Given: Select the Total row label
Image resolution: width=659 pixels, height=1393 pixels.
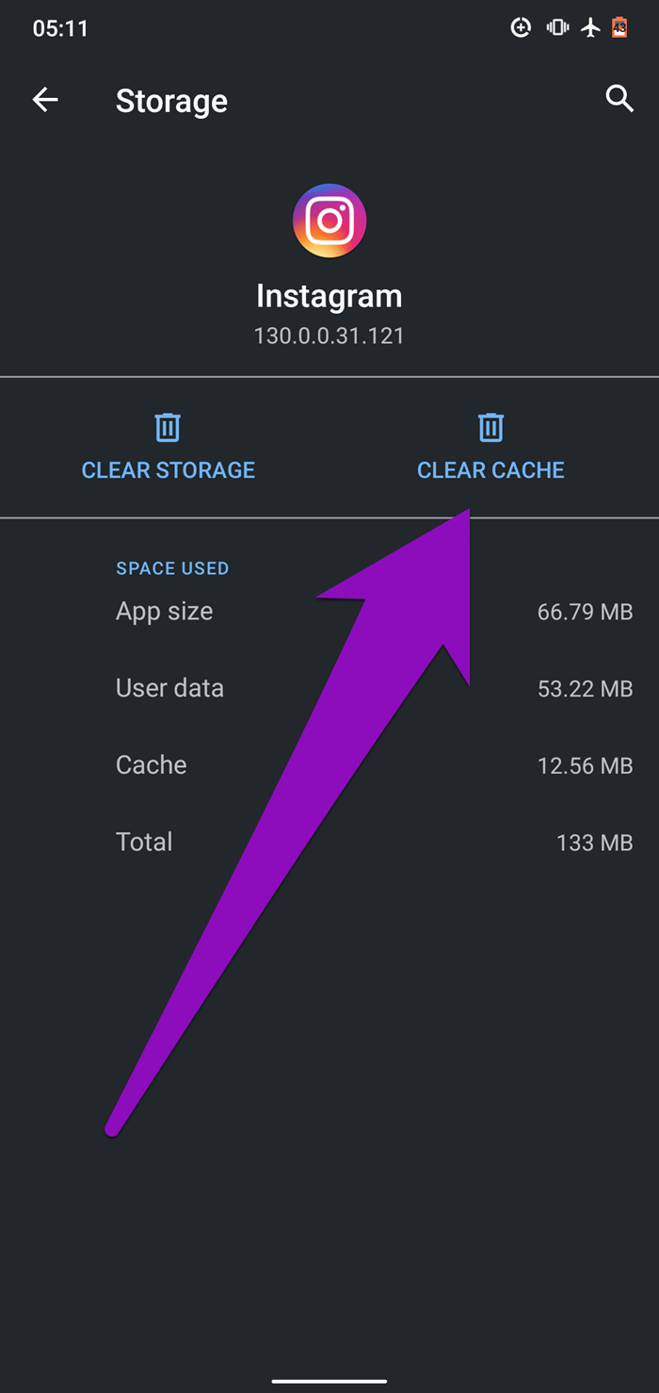Looking at the screenshot, I should [x=144, y=842].
